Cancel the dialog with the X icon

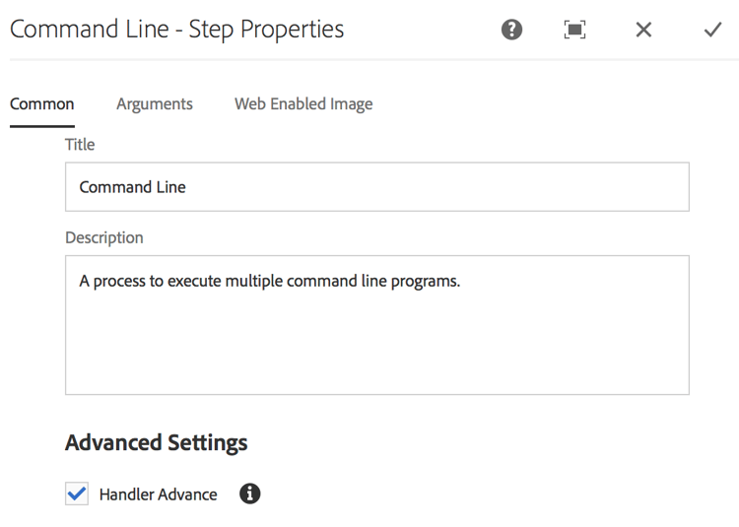click(x=643, y=30)
